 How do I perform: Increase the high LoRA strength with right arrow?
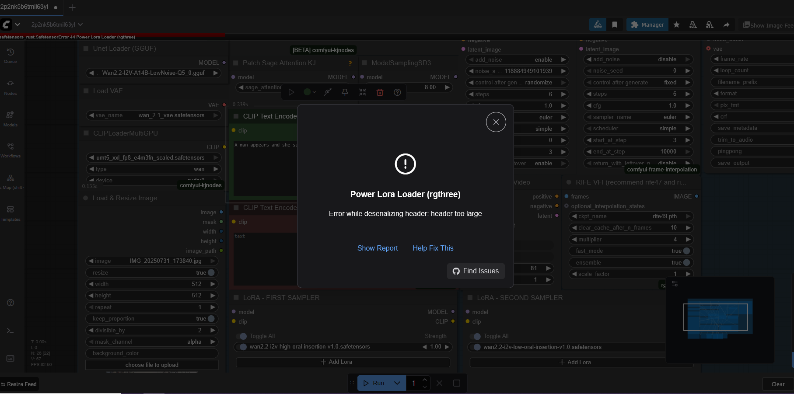[x=447, y=347]
